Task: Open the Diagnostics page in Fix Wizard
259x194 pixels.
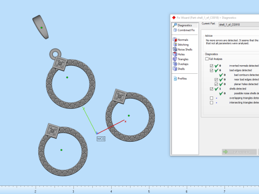Action: coord(185,25)
